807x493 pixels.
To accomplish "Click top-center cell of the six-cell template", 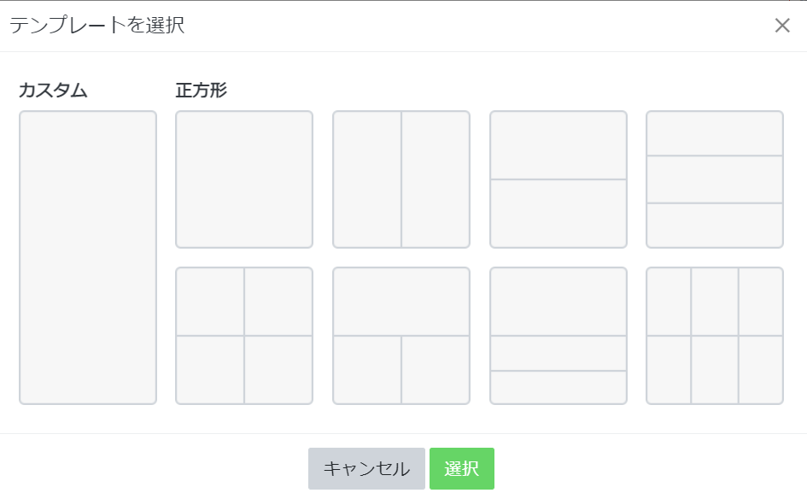I will tap(715, 302).
